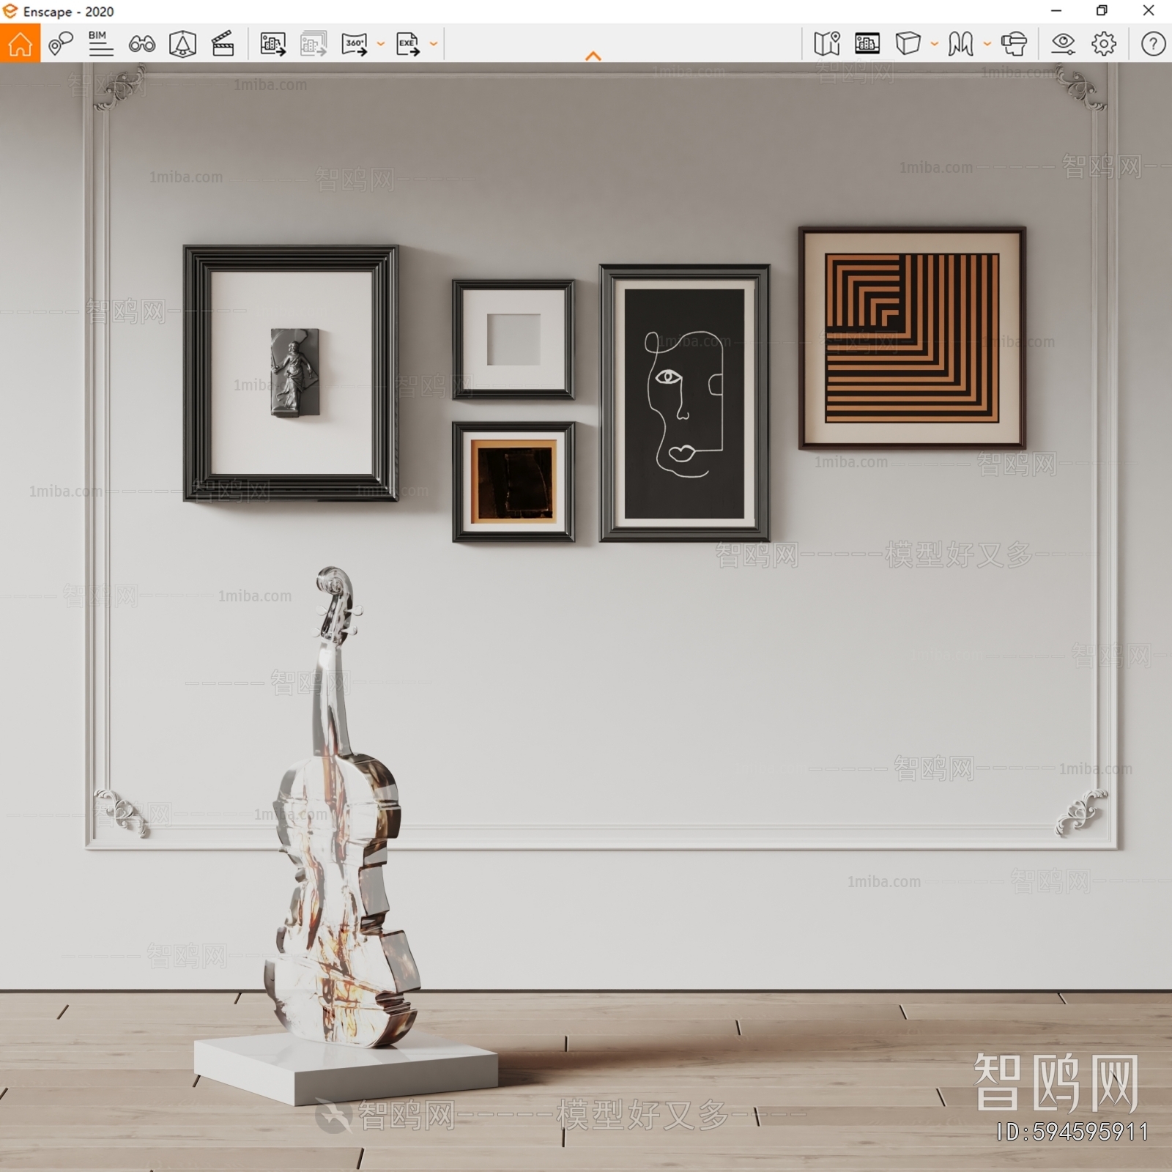Expand the projection mode dropdown
The height and width of the screenshot is (1172, 1172).
pos(935,44)
